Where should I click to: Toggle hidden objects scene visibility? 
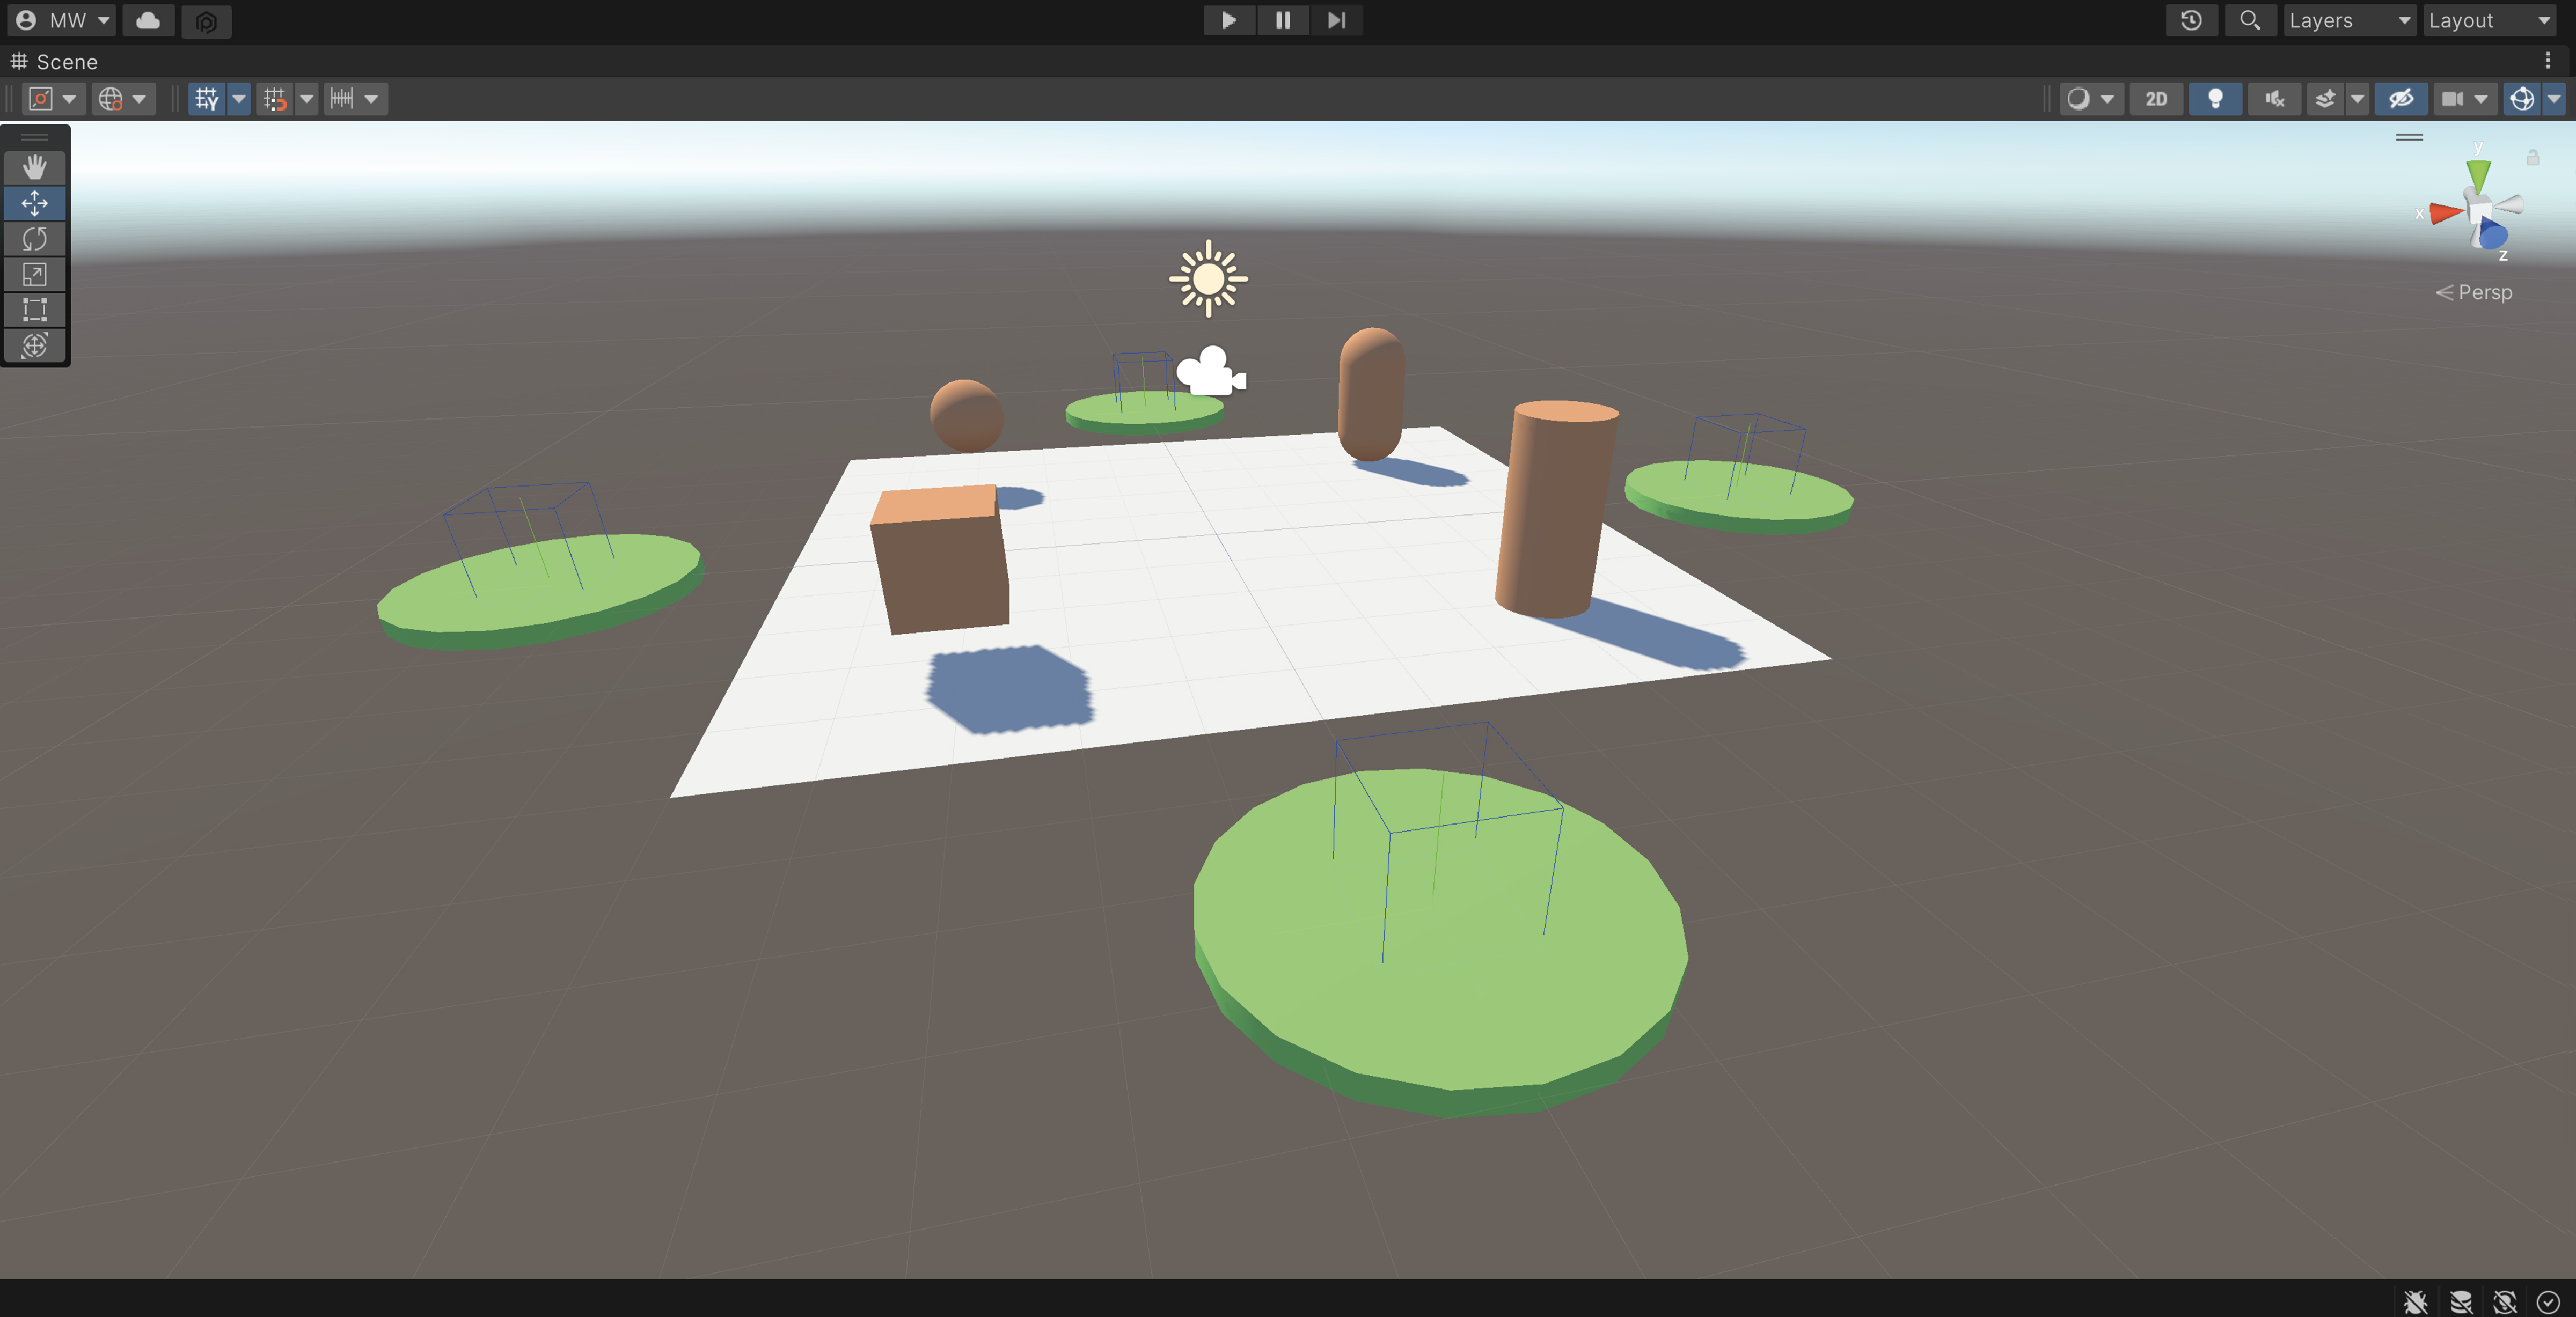2401,99
